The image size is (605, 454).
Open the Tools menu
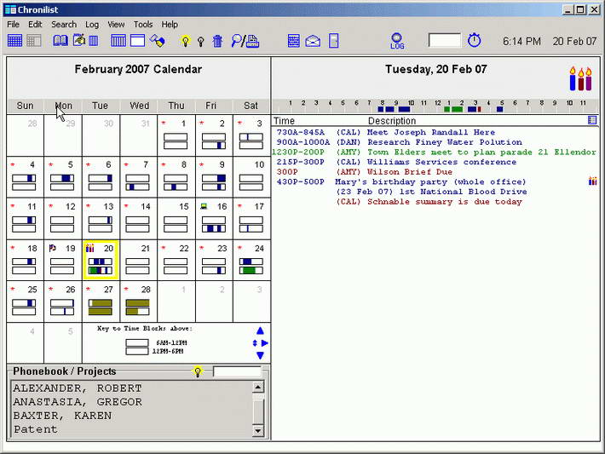point(143,25)
